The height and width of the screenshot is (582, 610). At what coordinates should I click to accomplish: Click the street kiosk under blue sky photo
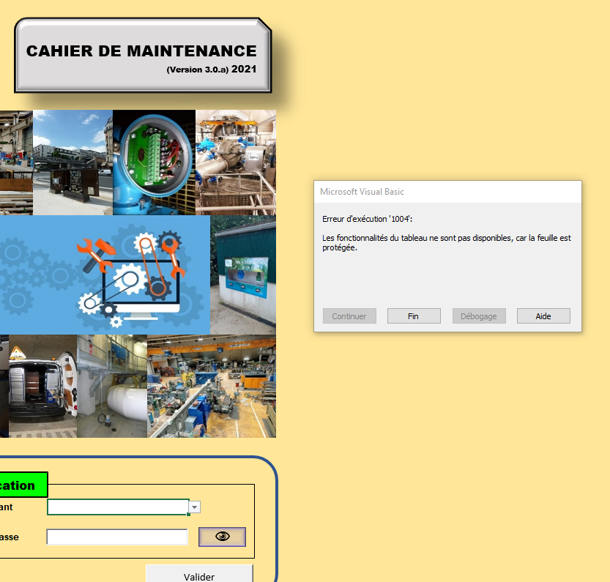[x=72, y=162]
